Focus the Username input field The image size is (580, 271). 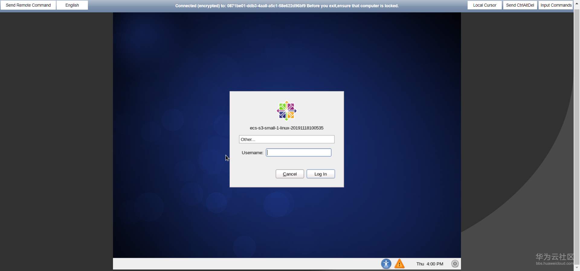coord(299,153)
